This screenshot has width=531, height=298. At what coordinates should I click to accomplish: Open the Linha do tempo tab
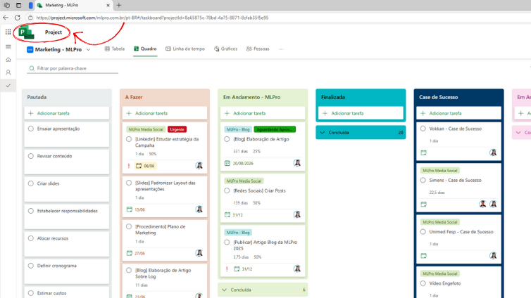(x=185, y=49)
